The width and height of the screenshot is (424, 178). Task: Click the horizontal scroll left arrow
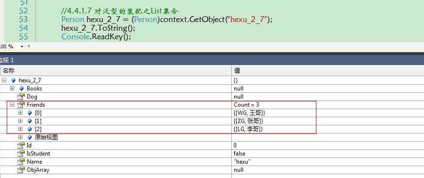click(29, 46)
